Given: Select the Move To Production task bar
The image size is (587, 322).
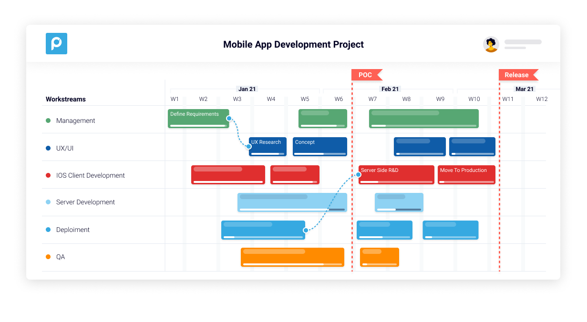Looking at the screenshot, I should [466, 175].
